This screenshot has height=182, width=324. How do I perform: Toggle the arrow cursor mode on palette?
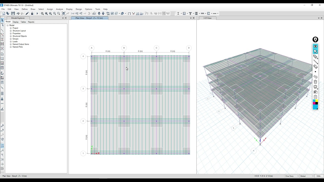(x=315, y=52)
